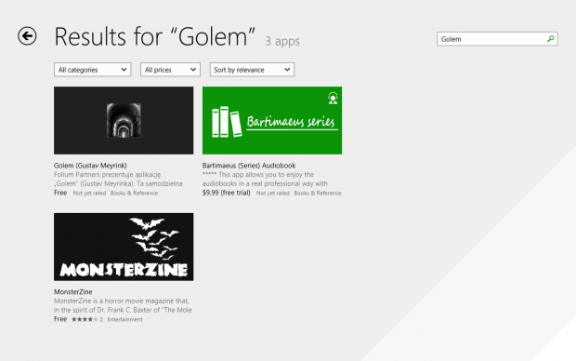Open the MonsterZine bats tile image
The height and width of the screenshot is (361, 576).
pos(124,247)
